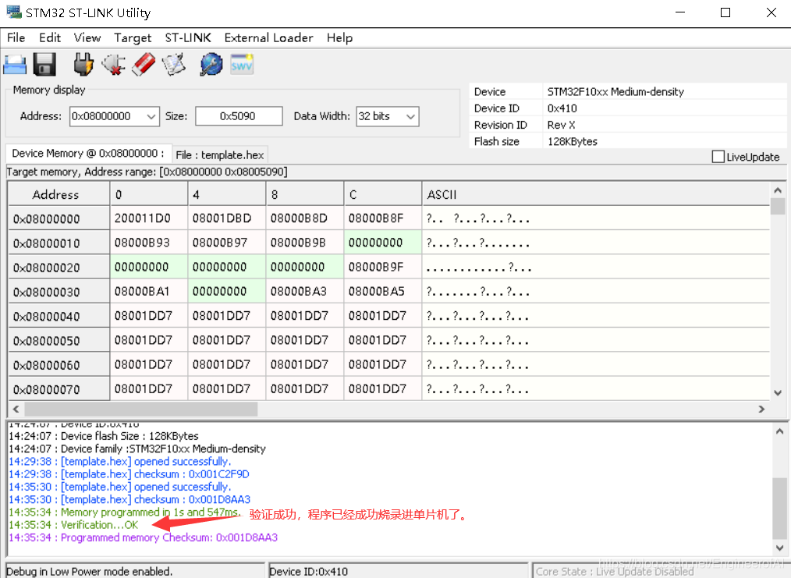Click the log panel vertical scrollbar thumb
This screenshot has width=791, height=578.
pos(779,508)
